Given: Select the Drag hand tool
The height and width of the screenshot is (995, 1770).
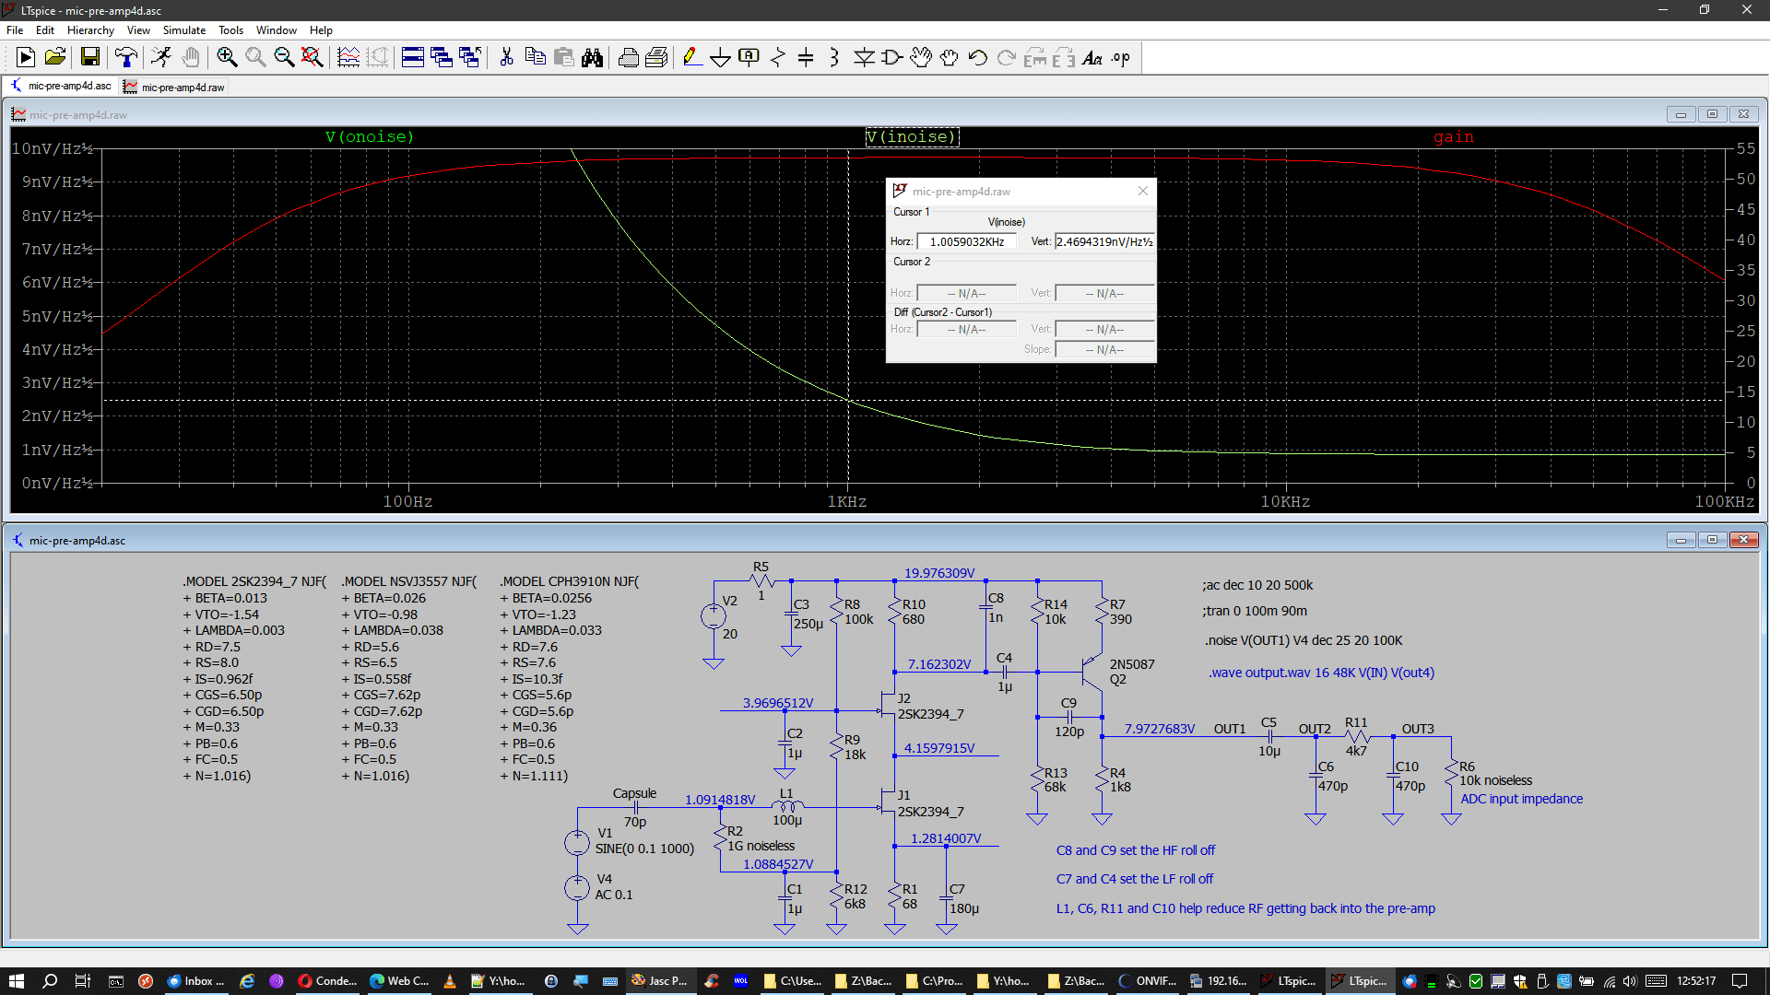Looking at the screenshot, I should [950, 58].
